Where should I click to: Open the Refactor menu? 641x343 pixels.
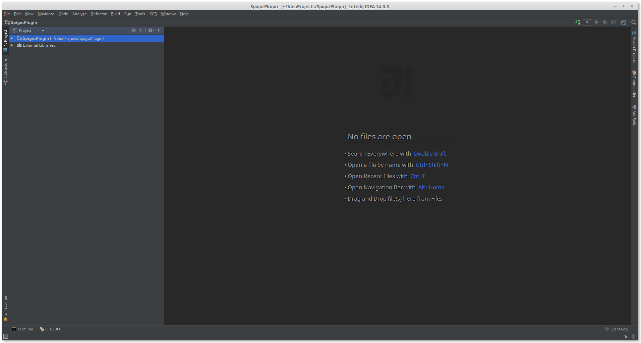pyautogui.click(x=98, y=14)
